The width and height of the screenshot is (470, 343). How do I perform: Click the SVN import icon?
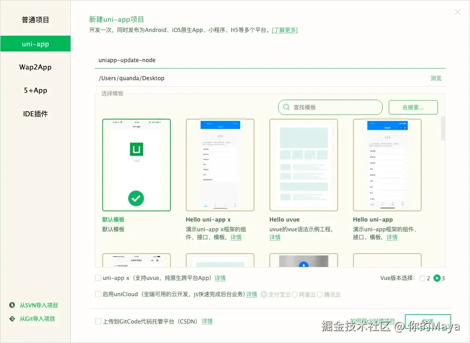pos(12,305)
